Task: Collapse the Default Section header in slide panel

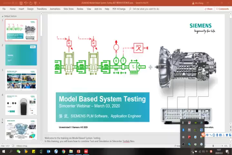Action: [x=3, y=16]
